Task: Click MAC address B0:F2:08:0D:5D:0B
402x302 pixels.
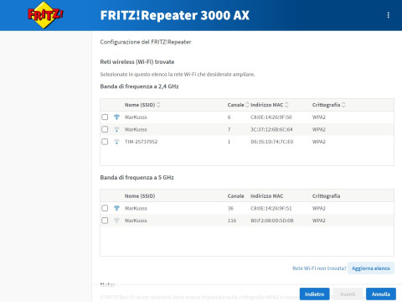Action: [272, 221]
